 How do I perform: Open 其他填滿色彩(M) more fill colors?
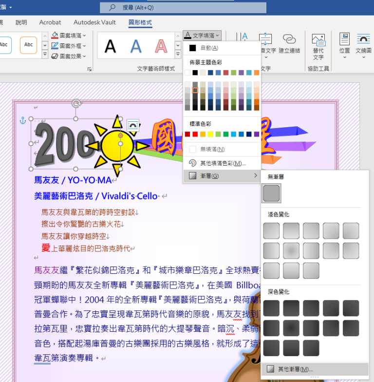tap(222, 163)
